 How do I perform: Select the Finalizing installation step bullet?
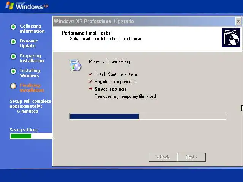[13, 86]
